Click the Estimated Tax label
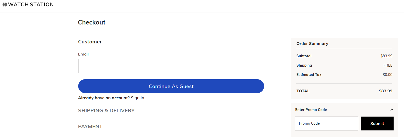The width and height of the screenshot is (404, 137). pyautogui.click(x=309, y=75)
